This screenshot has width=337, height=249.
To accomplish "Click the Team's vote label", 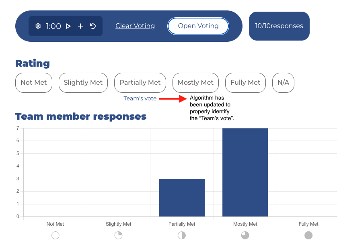I will point(140,98).
